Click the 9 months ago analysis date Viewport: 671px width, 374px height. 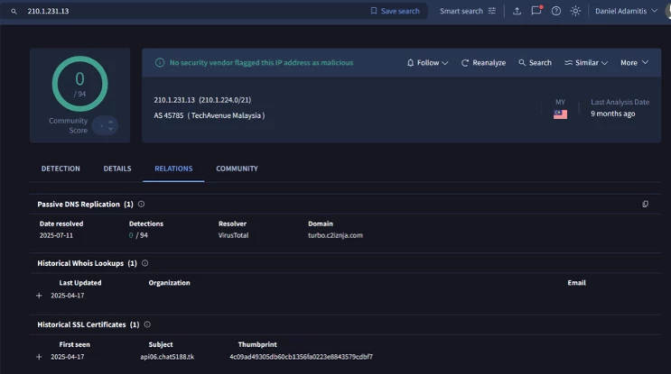(613, 114)
